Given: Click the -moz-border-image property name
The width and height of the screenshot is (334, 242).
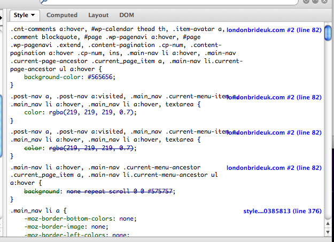Looking at the screenshot, I should click(54, 227).
